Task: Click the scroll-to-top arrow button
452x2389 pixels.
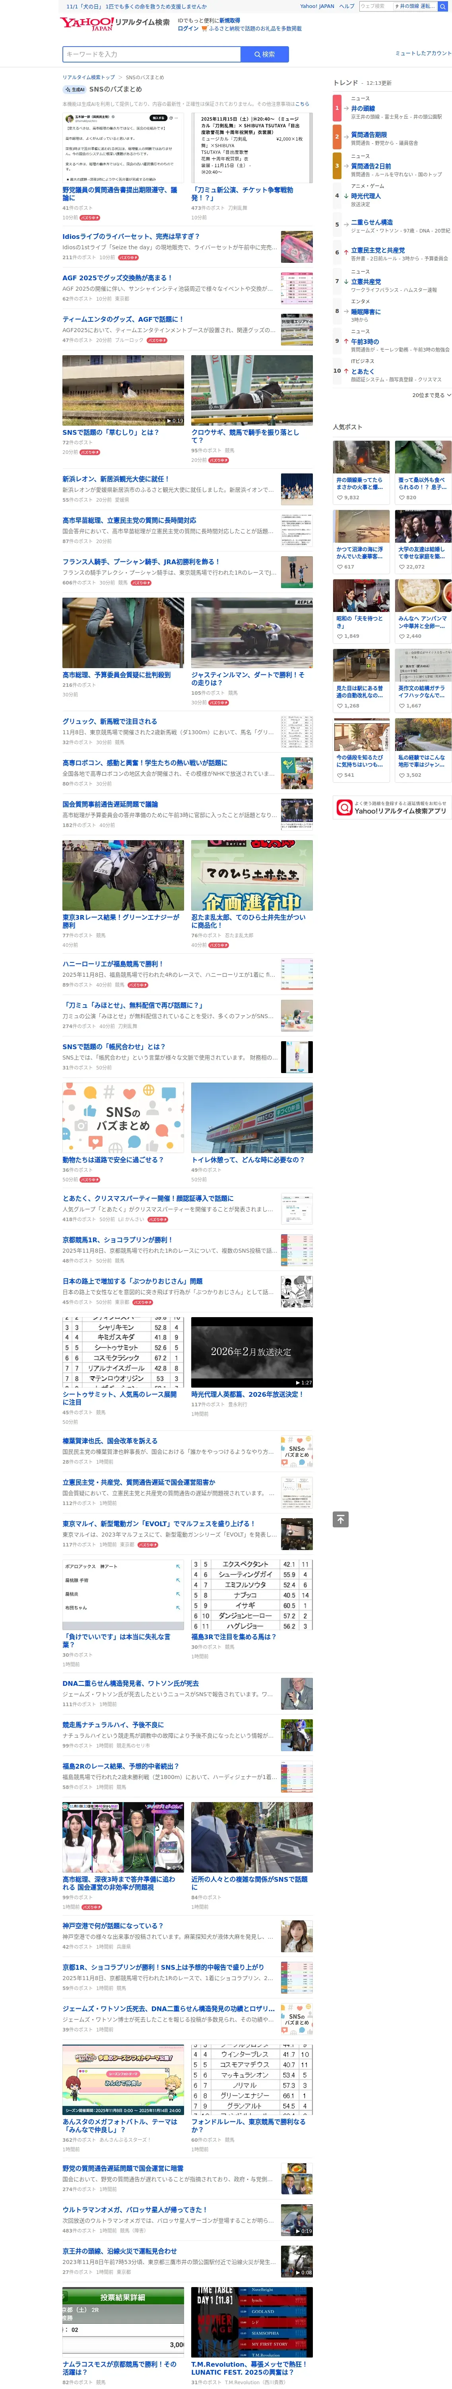Action: point(341,1519)
